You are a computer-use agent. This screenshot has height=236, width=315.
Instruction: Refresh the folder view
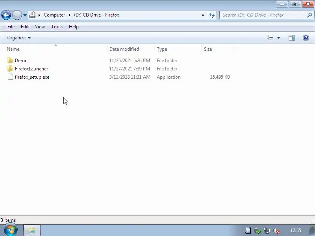pyautogui.click(x=212, y=15)
